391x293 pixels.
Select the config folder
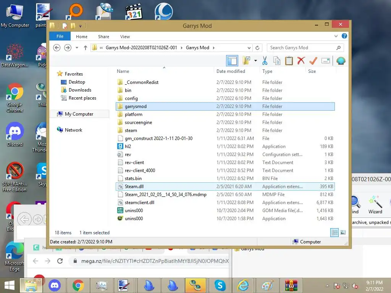225,98
